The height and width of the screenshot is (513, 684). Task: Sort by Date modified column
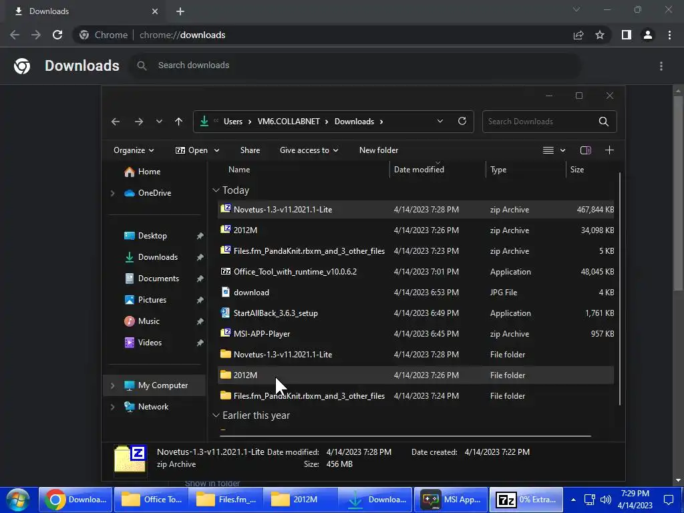coord(419,170)
